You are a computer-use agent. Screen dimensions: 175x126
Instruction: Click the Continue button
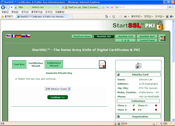58,97
